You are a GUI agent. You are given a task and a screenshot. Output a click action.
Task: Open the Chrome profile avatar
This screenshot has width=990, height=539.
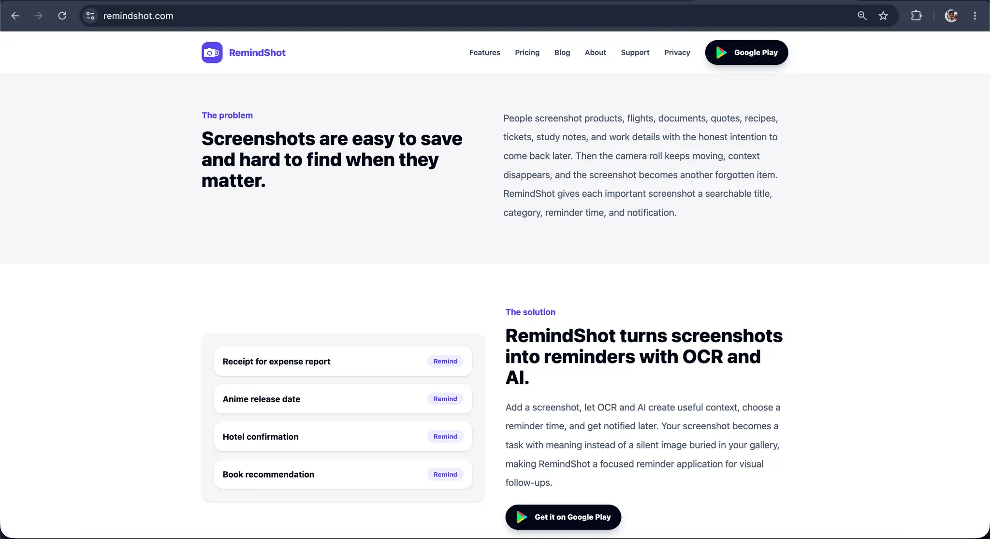(x=951, y=16)
